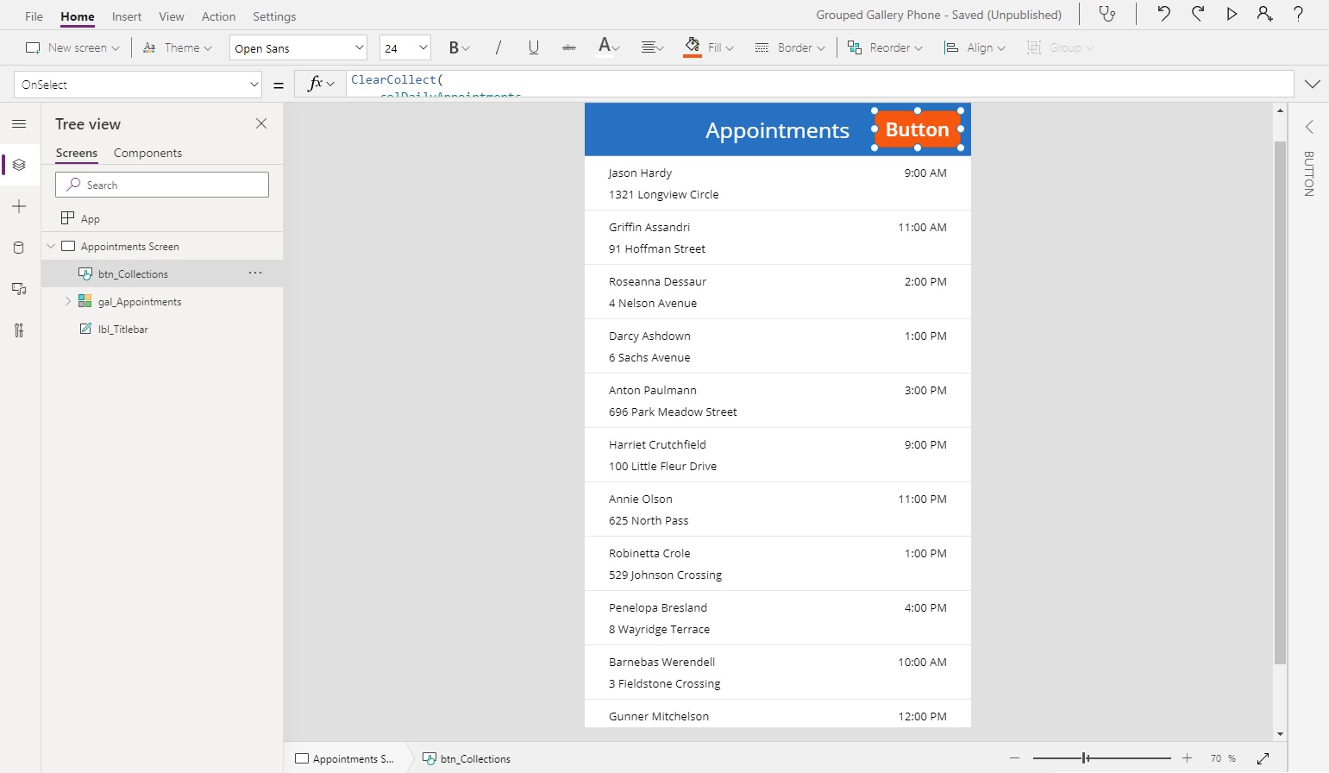
Task: Click the orange Button on canvas
Action: click(x=917, y=129)
